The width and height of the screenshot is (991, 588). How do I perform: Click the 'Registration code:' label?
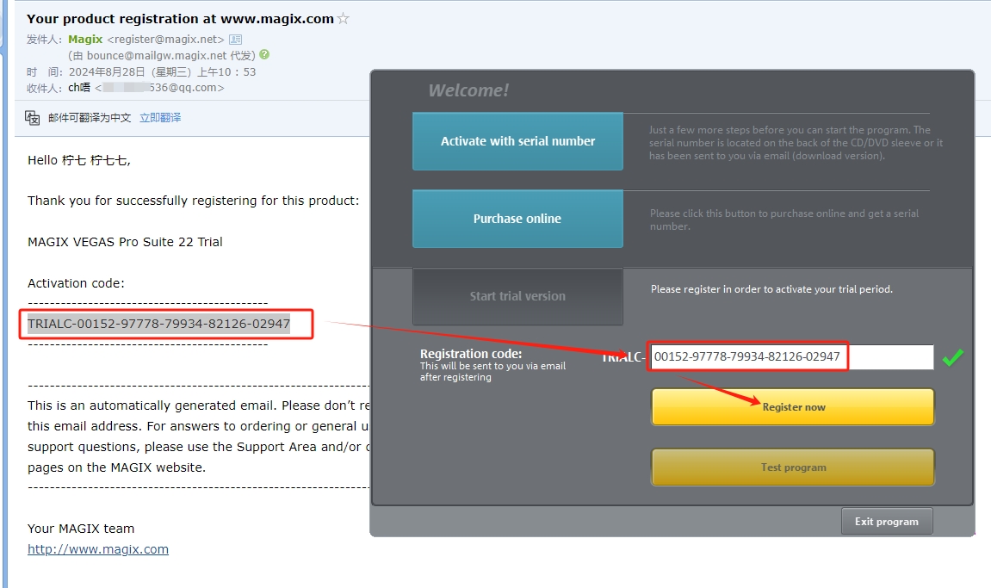click(471, 354)
